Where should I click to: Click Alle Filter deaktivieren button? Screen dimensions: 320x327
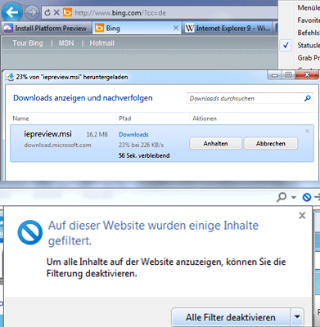231,317
